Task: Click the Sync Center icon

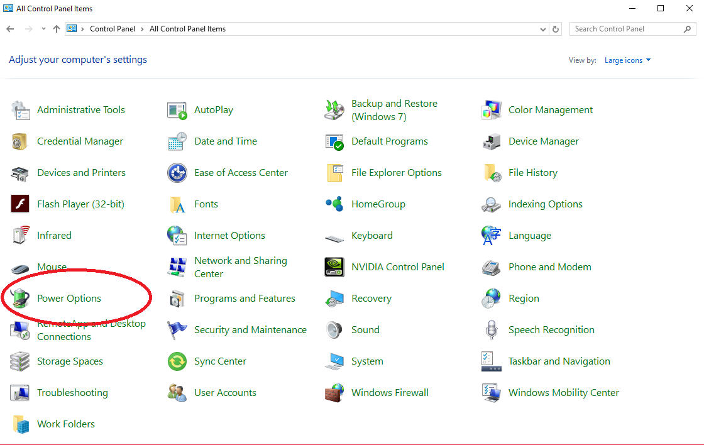Action: (x=177, y=361)
